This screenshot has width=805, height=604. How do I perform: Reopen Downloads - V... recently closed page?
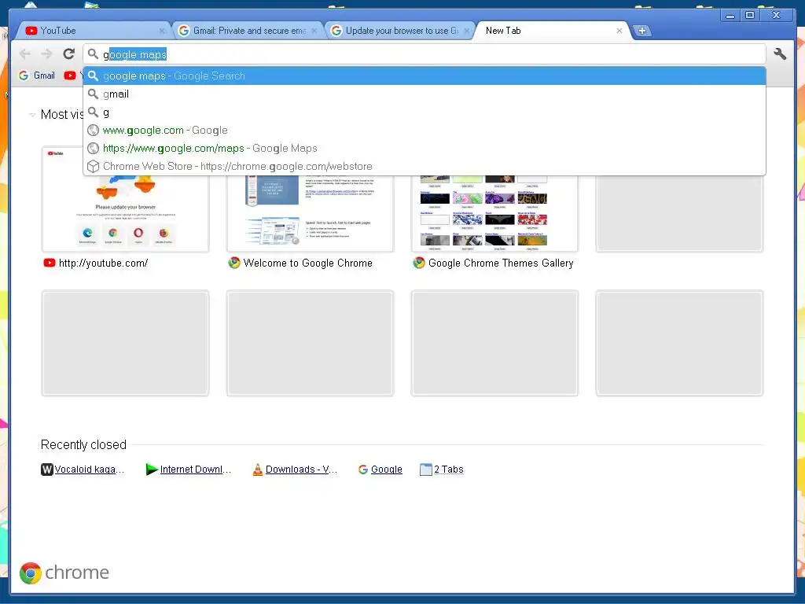click(301, 470)
